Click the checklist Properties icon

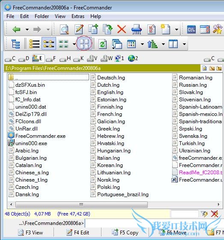pyautogui.click(x=151, y=29)
